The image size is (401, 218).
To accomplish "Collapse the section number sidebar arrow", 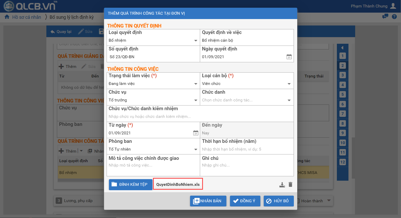I will pos(342,48).
